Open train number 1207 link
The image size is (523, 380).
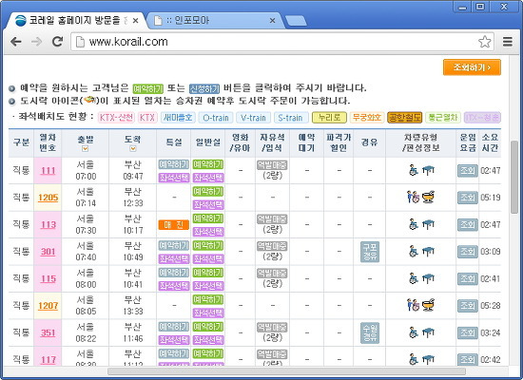(48, 306)
